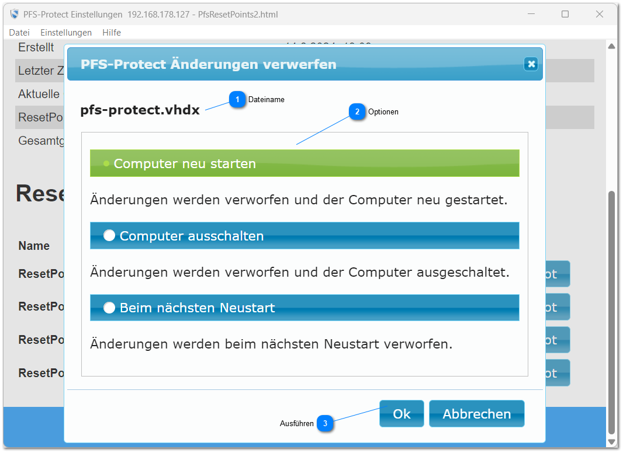Open the Einstellungen menu
623x453 pixels.
(66, 33)
